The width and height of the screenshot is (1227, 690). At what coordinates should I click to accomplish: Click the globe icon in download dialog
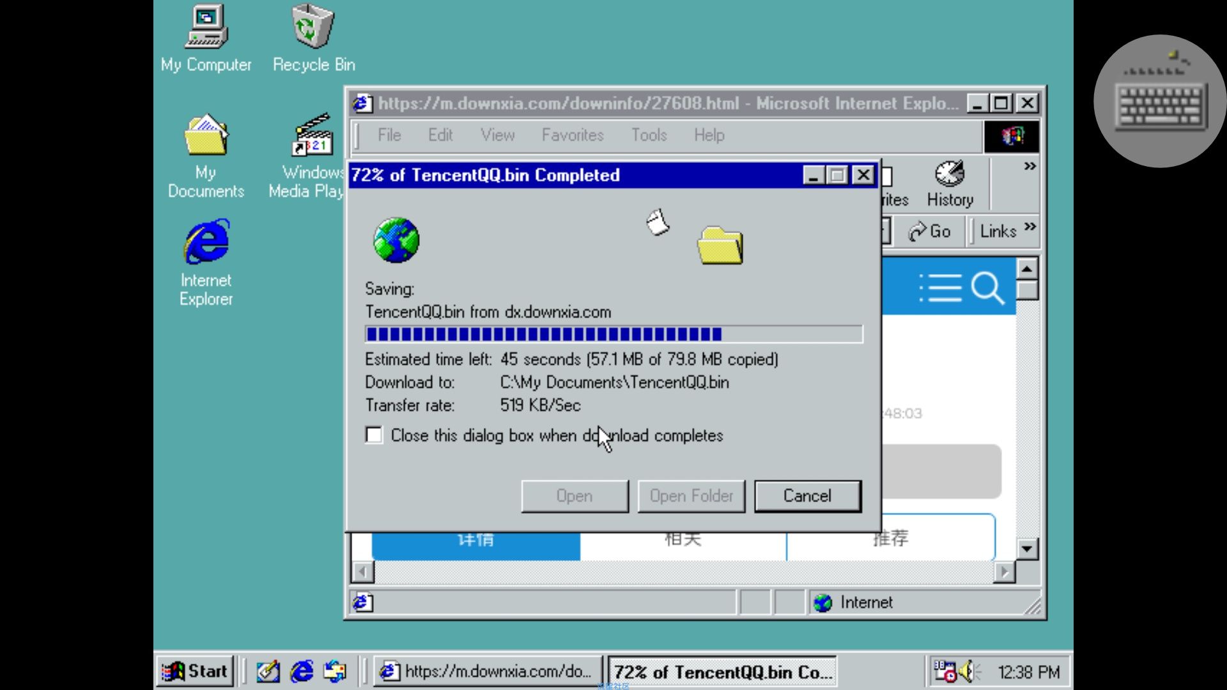(x=396, y=240)
